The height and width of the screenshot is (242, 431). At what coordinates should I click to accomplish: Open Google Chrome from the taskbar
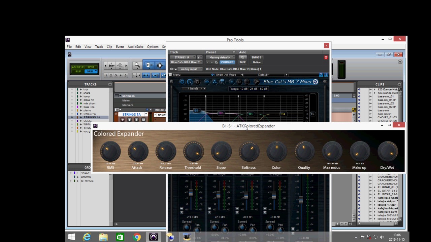(x=137, y=237)
